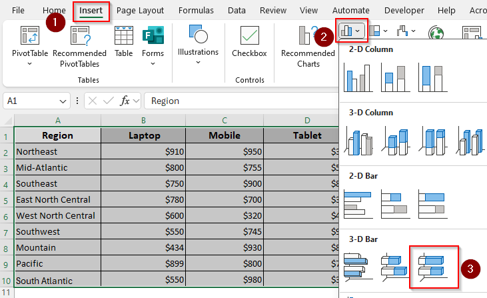Choose 3-D 100% Stacked Column chart
The width and height of the screenshot is (487, 298).
pos(432,141)
